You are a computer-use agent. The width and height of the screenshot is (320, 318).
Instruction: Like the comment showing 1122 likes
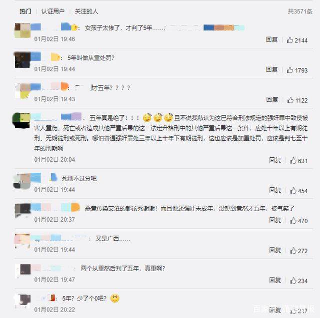pos(290,100)
